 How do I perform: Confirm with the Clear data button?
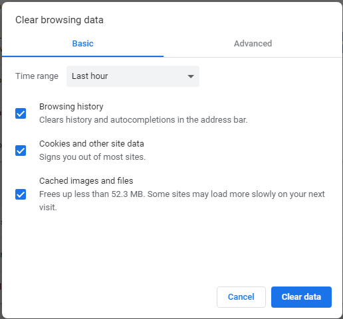(301, 297)
